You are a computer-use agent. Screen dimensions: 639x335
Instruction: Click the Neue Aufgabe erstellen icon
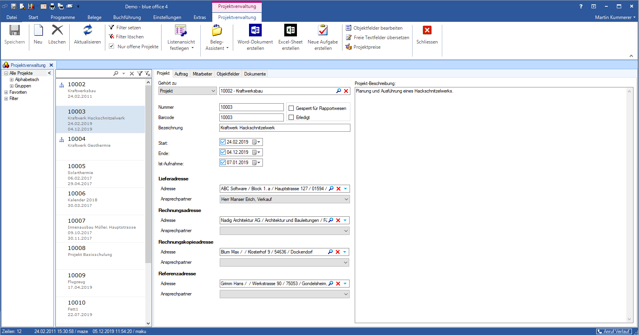click(x=323, y=30)
